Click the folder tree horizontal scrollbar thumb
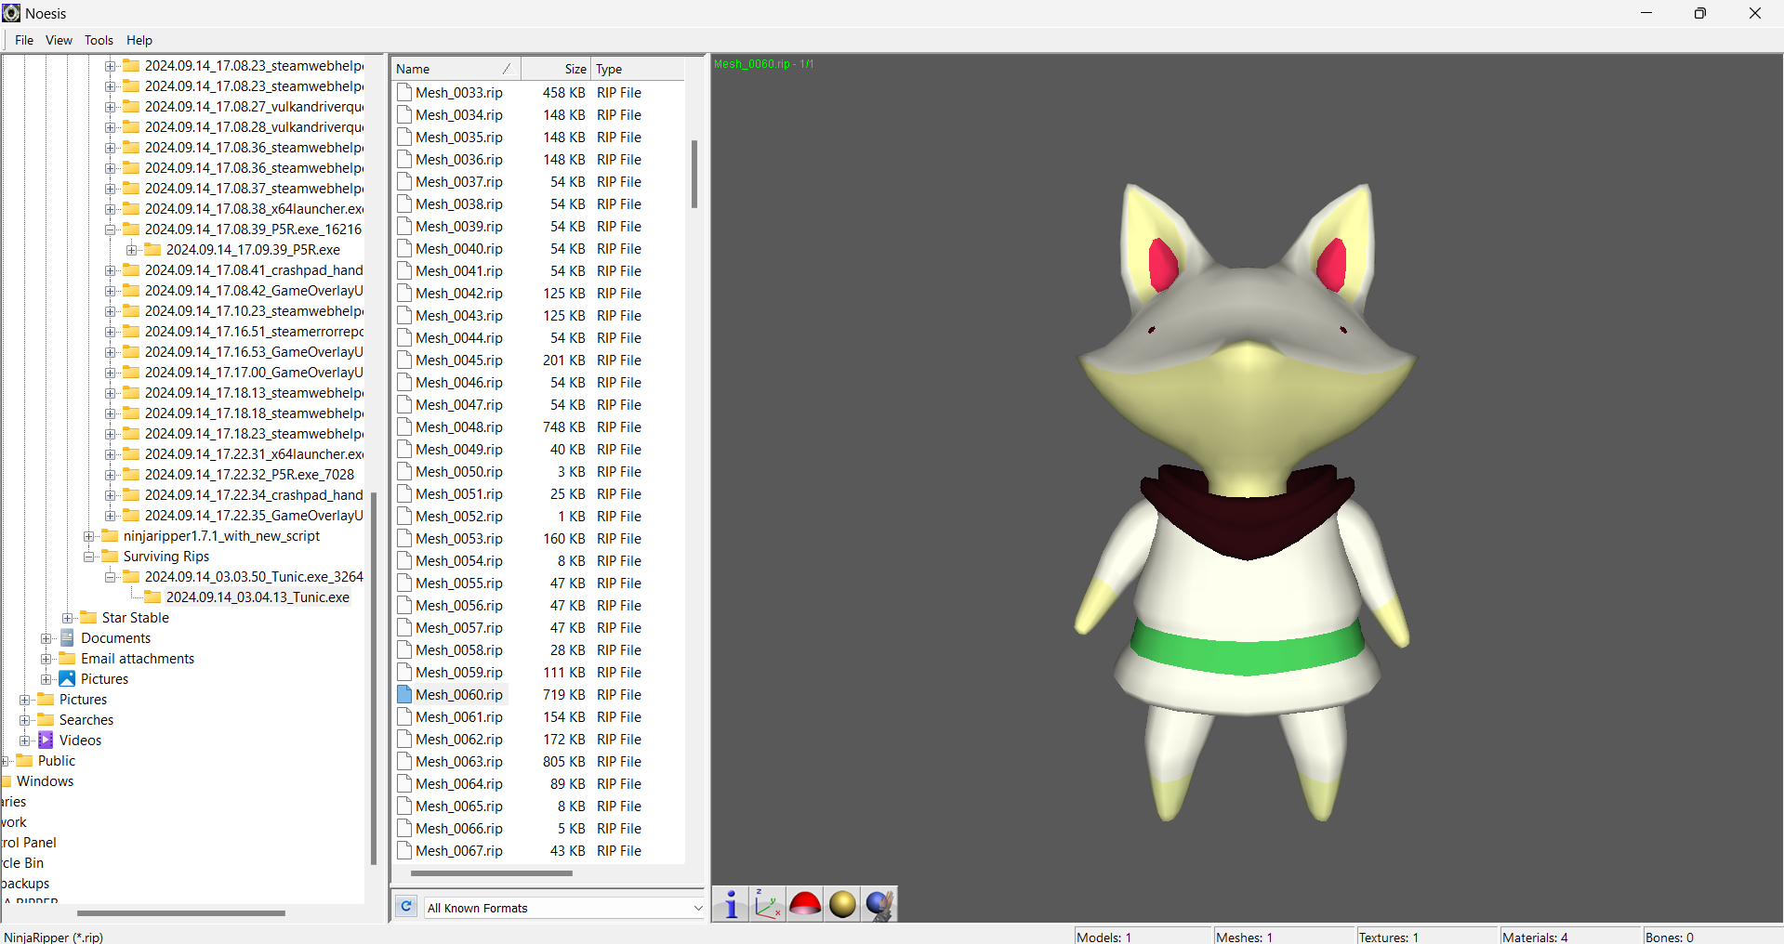The width and height of the screenshot is (1784, 944). 181,913
